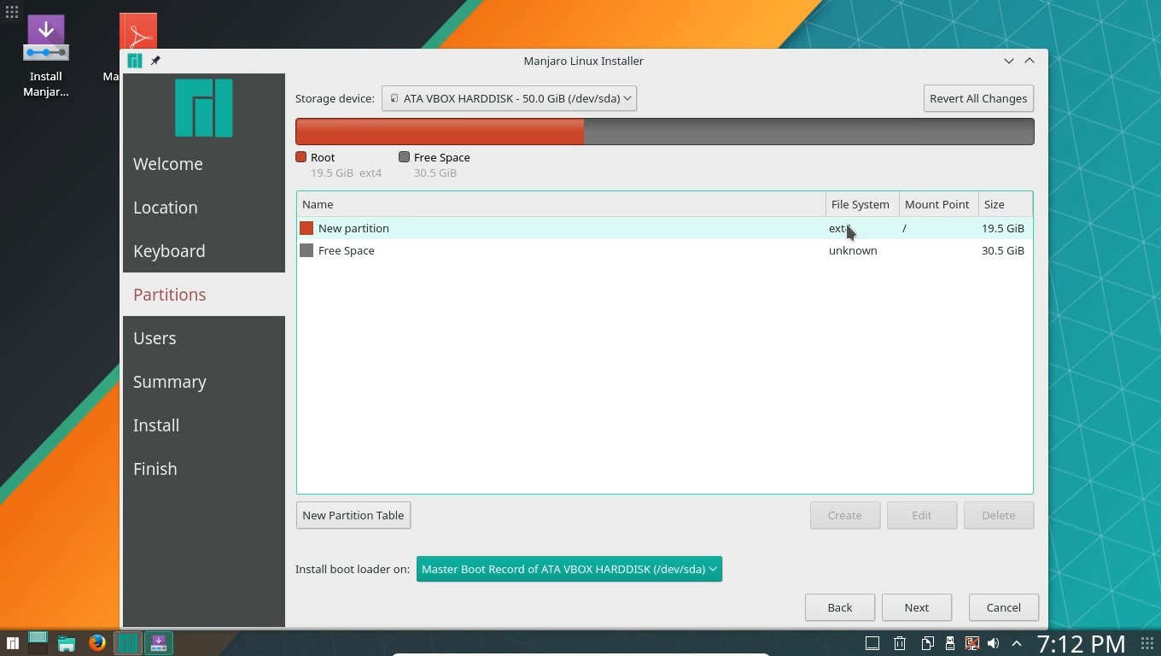Screen dimensions: 1161x656
Task: Open the trash tray icon
Action: point(900,643)
